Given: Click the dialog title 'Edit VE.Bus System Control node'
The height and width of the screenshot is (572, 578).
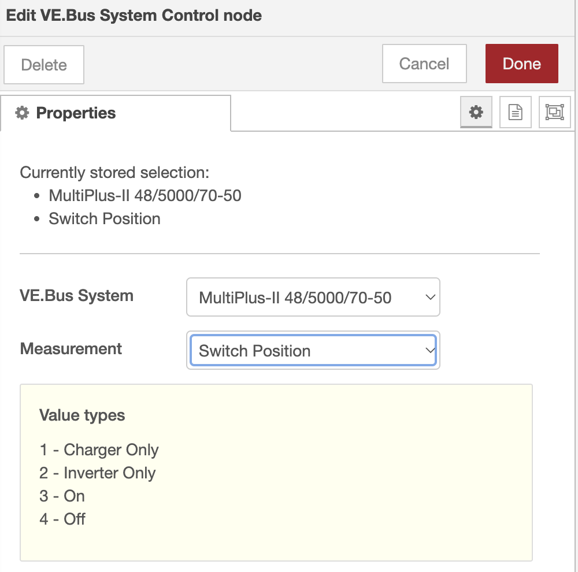Looking at the screenshot, I should 134,16.
